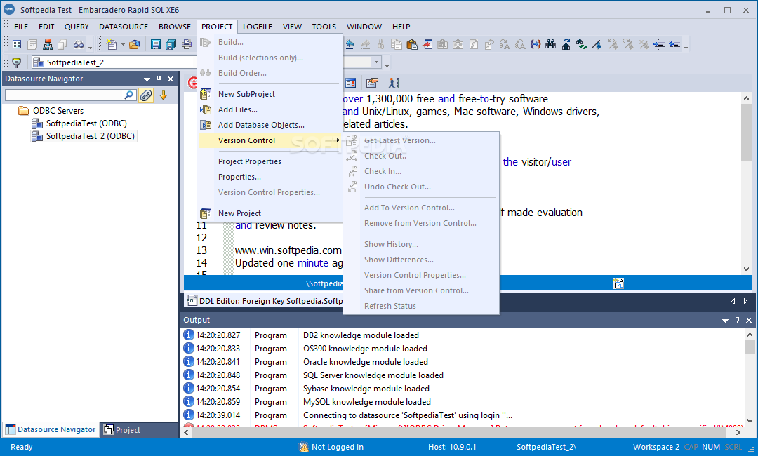
Task: Click the filter funnel icon beside datasource box
Action: coord(16,62)
